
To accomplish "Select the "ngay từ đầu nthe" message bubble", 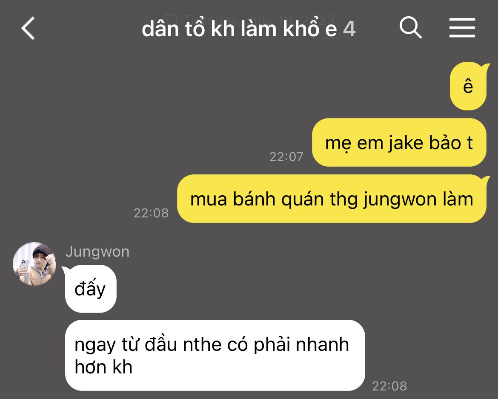I will click(x=215, y=356).
